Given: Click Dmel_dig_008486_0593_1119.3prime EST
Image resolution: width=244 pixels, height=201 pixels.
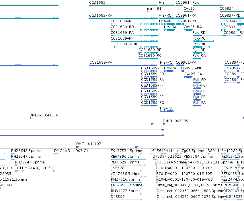Looking at the screenshot, I should [157, 188].
